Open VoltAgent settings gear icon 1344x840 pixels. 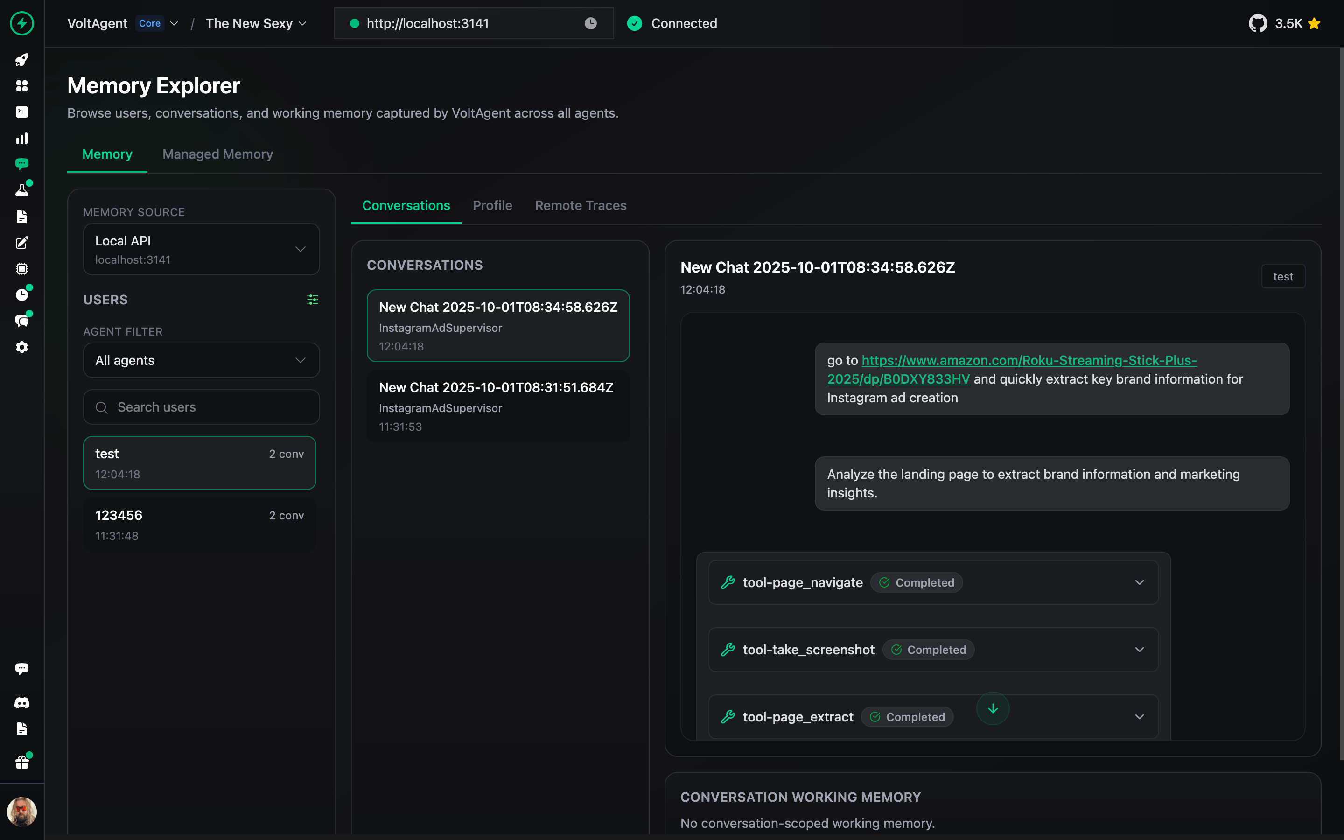[22, 347]
